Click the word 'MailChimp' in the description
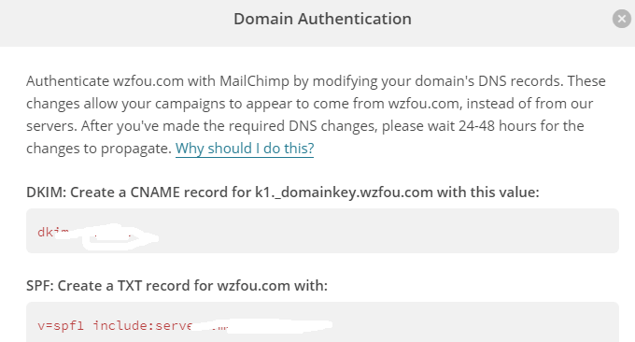The image size is (635, 342). tap(254, 81)
